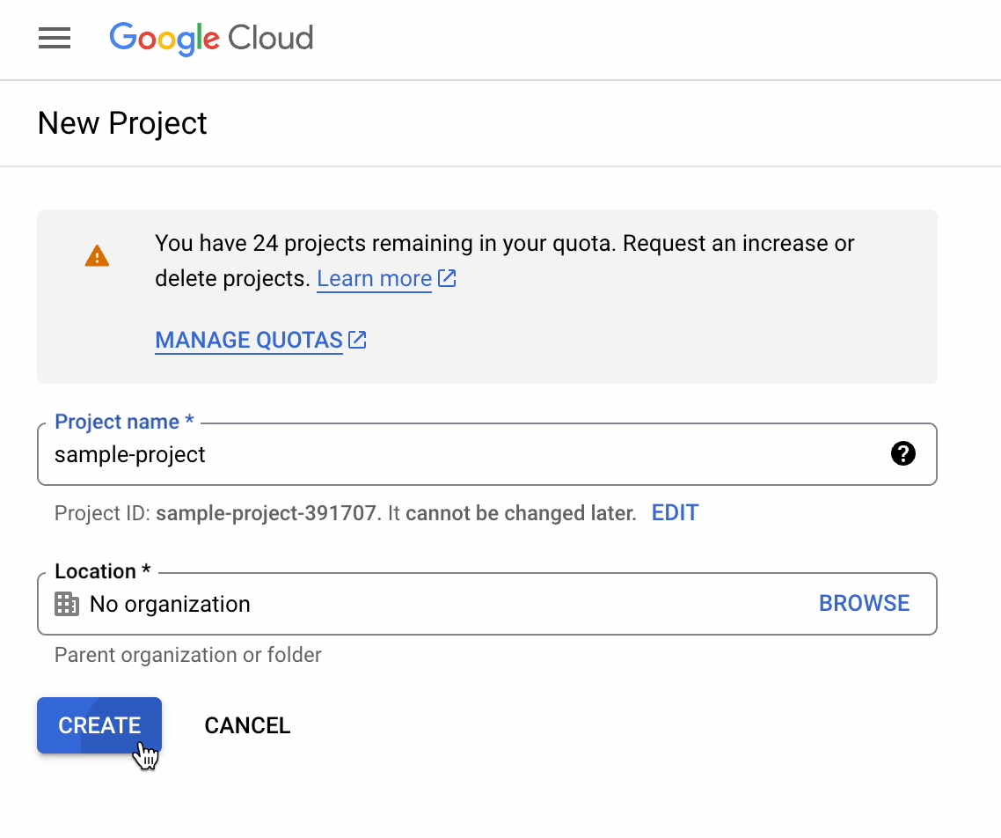The image size is (1001, 838).
Task: Open the MANAGE QUOTAS page
Action: coord(248,340)
